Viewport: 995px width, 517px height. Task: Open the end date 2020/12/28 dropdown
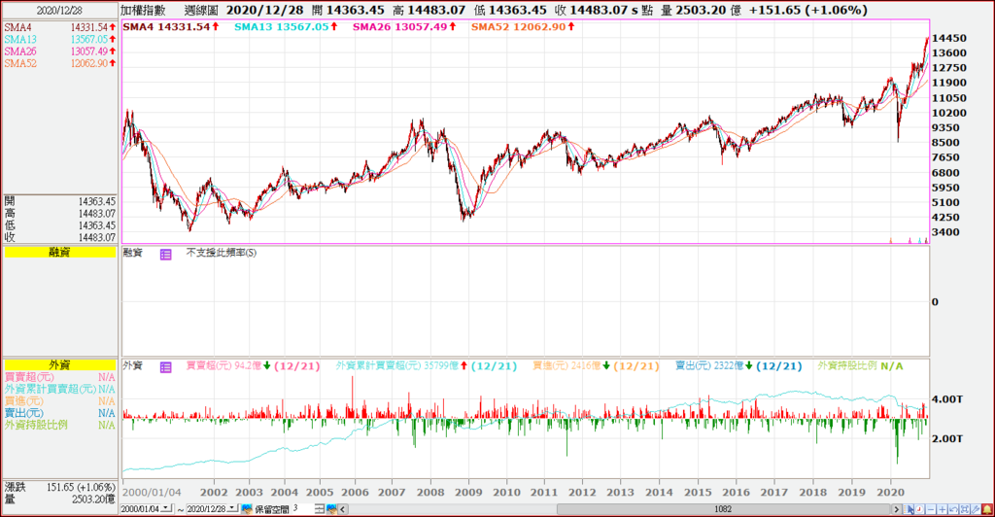232,508
